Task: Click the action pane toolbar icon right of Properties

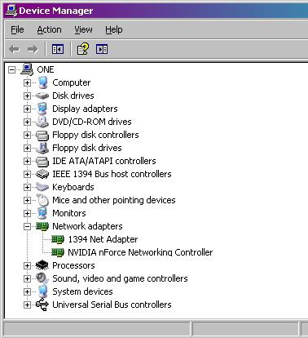Action: tap(102, 49)
